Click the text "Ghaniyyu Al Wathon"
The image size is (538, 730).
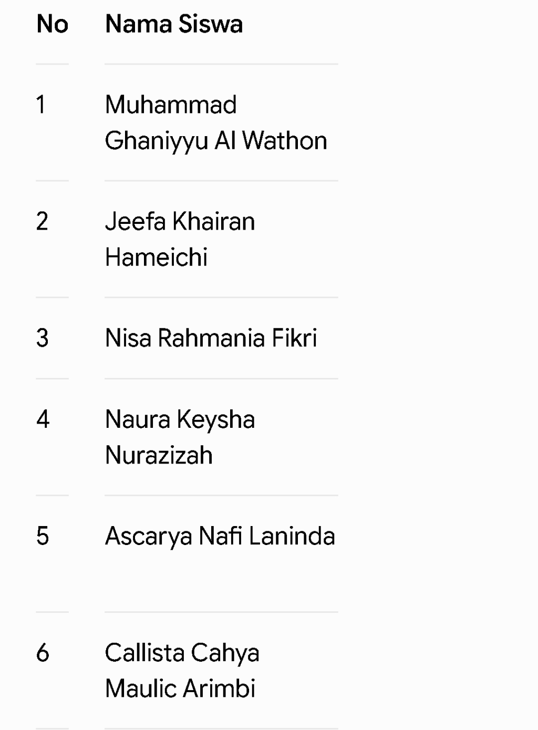(x=216, y=141)
